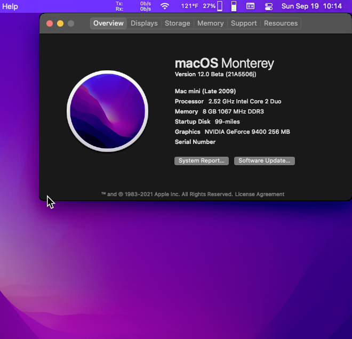This screenshot has height=339, width=352.
Task: Open the Memory tab
Action: (x=210, y=23)
